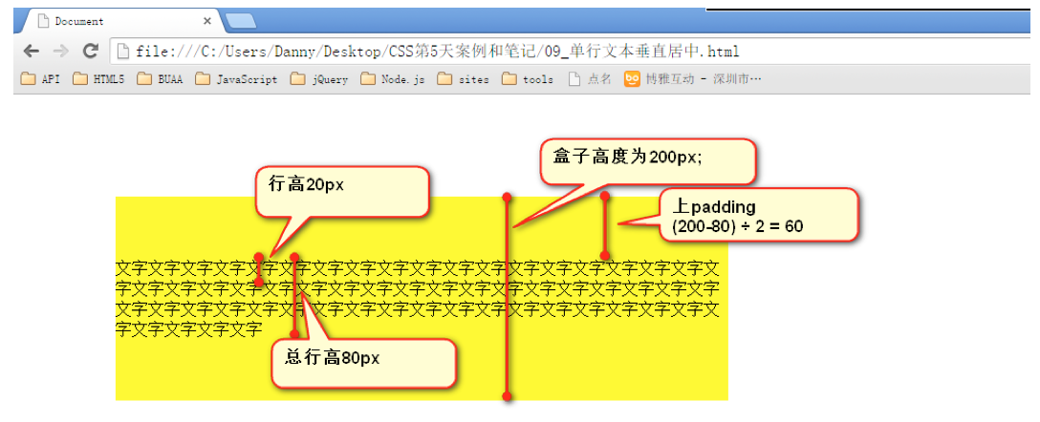Click the page icon in the address bar
The height and width of the screenshot is (422, 1040).
tap(122, 51)
